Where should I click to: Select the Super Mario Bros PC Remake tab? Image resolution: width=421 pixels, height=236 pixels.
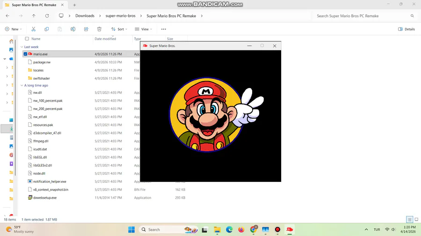click(34, 5)
